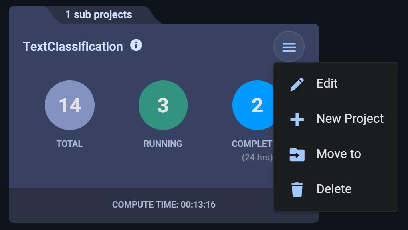The height and width of the screenshot is (230, 408).
Task: Close the hamburger menu button on card
Action: 289,47
